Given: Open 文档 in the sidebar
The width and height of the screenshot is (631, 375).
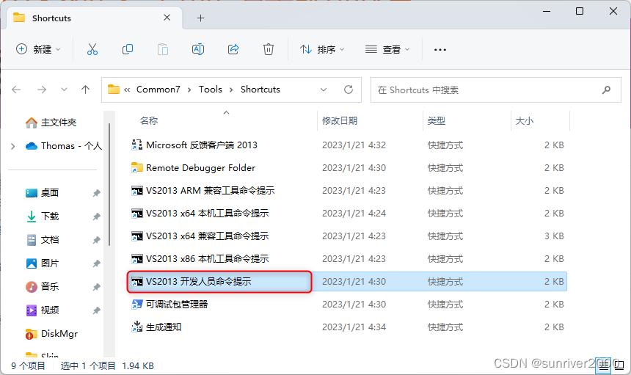Looking at the screenshot, I should click(x=42, y=240).
